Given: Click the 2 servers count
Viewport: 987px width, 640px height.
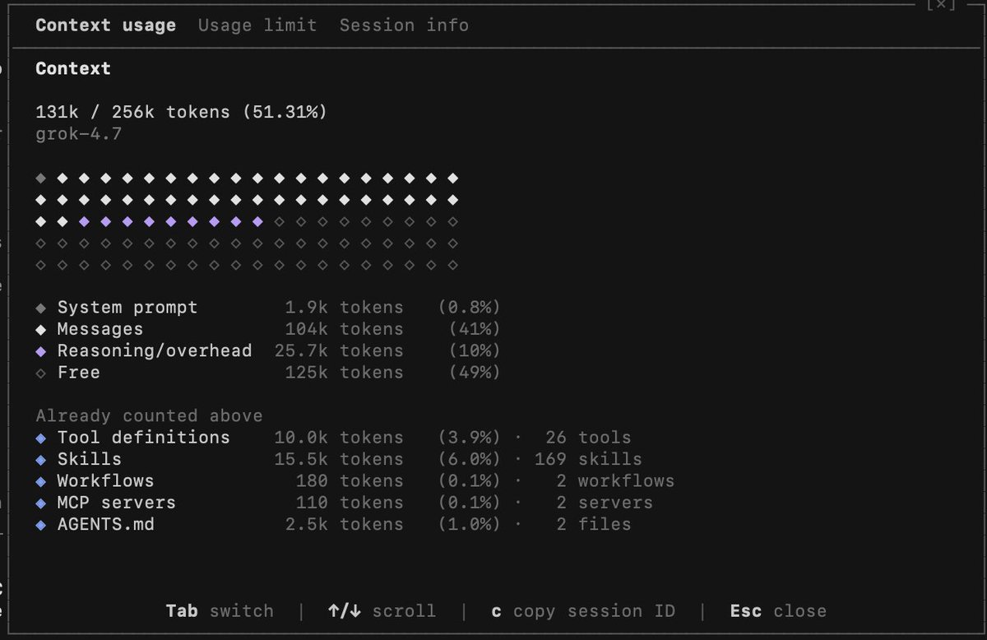Looking at the screenshot, I should point(605,502).
